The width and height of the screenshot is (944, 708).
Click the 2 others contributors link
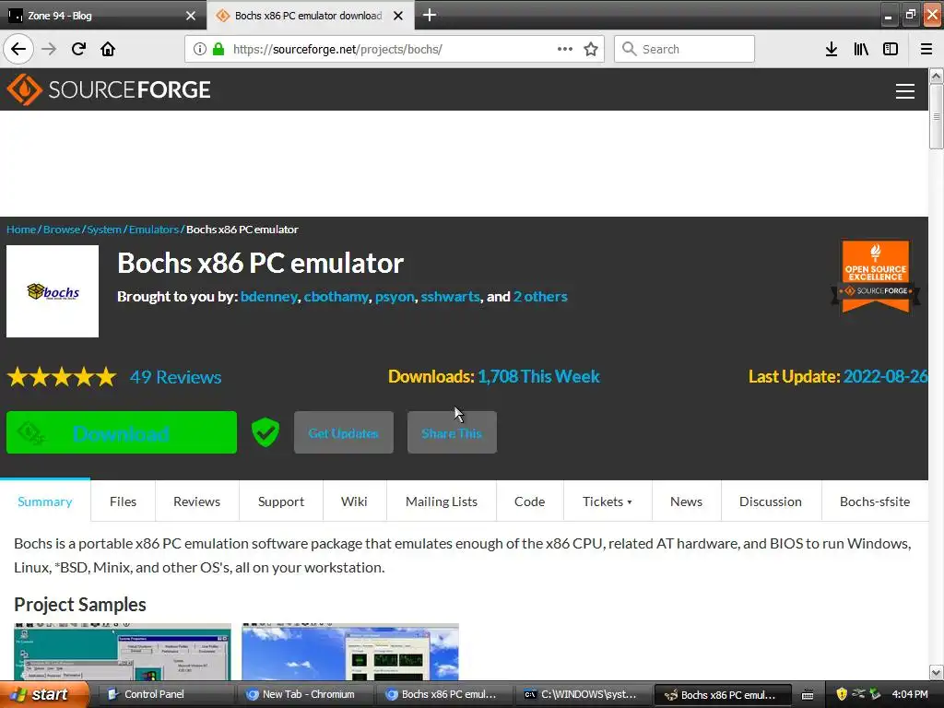tap(540, 296)
